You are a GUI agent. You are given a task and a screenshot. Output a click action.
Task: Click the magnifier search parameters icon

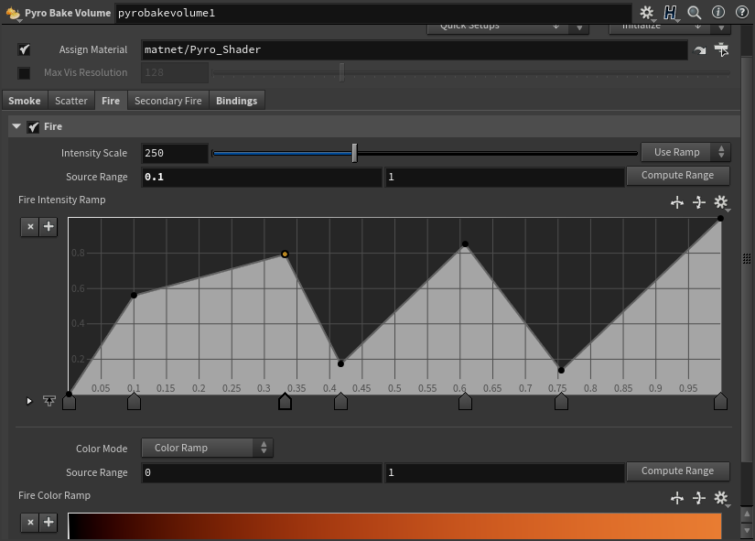click(695, 13)
